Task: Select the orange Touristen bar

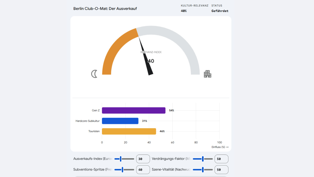Action: click(129, 131)
